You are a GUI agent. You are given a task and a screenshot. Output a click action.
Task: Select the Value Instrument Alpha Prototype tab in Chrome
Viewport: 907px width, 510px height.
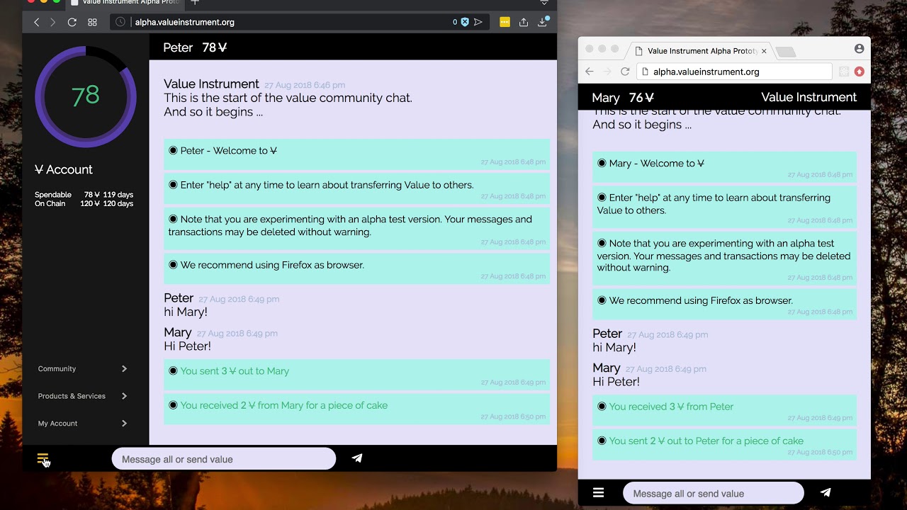coord(701,51)
